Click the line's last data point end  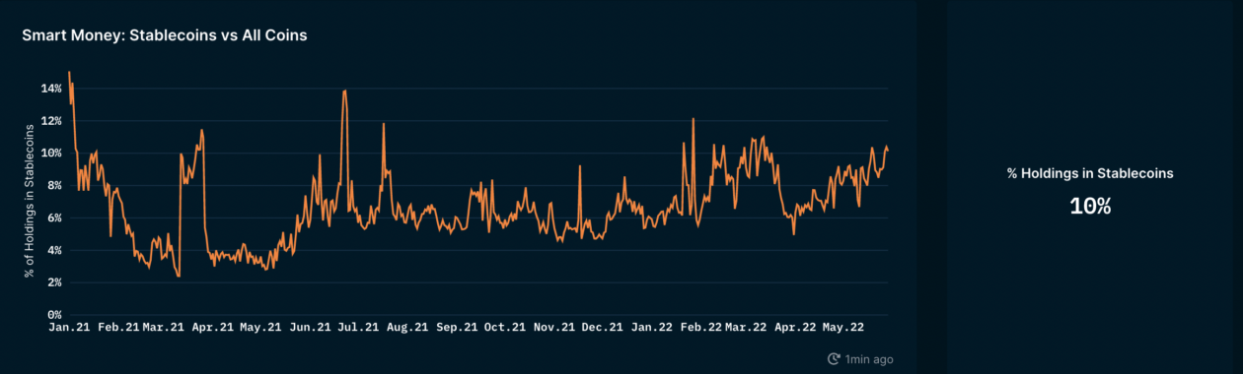click(x=888, y=150)
